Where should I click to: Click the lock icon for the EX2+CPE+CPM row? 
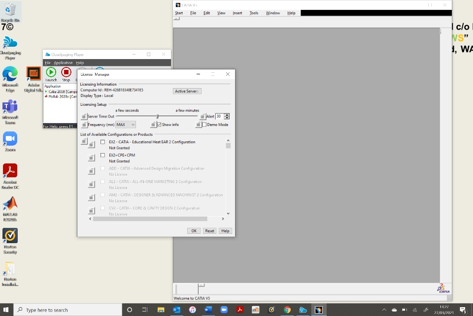click(91, 158)
